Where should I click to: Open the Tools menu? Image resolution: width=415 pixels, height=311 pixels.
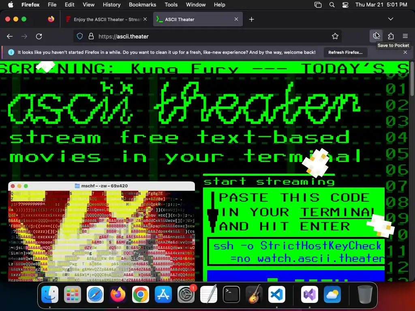click(171, 4)
